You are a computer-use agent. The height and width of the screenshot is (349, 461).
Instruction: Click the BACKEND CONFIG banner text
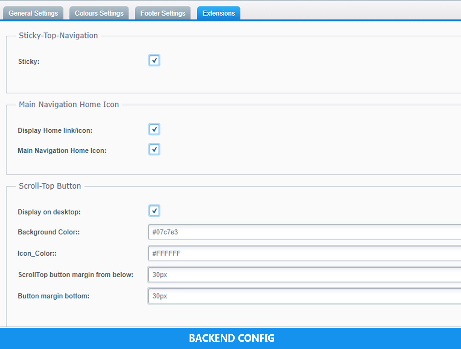point(232,338)
